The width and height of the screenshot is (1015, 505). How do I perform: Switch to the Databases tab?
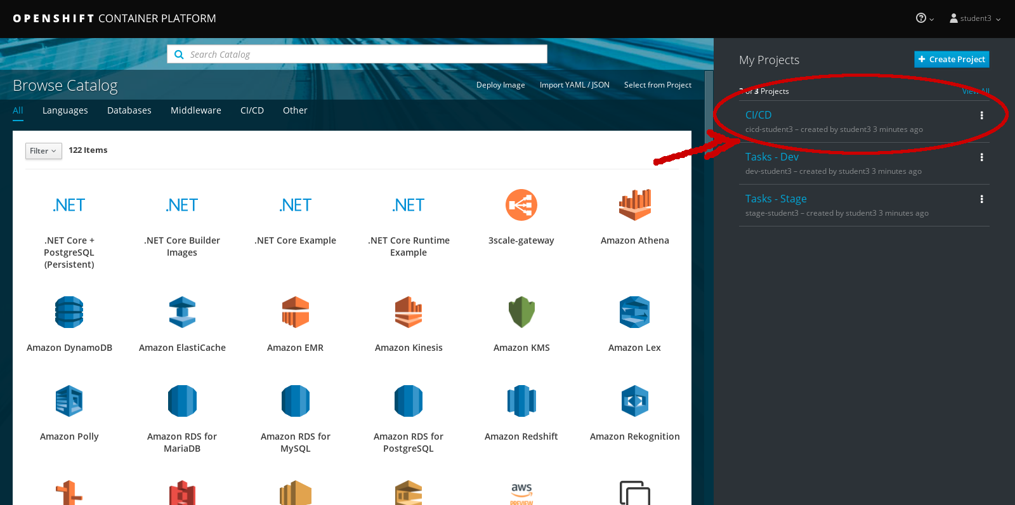point(129,110)
